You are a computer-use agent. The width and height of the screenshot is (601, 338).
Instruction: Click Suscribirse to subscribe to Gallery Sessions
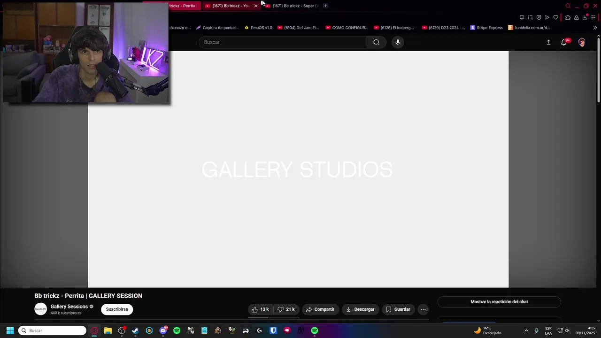pos(117,309)
